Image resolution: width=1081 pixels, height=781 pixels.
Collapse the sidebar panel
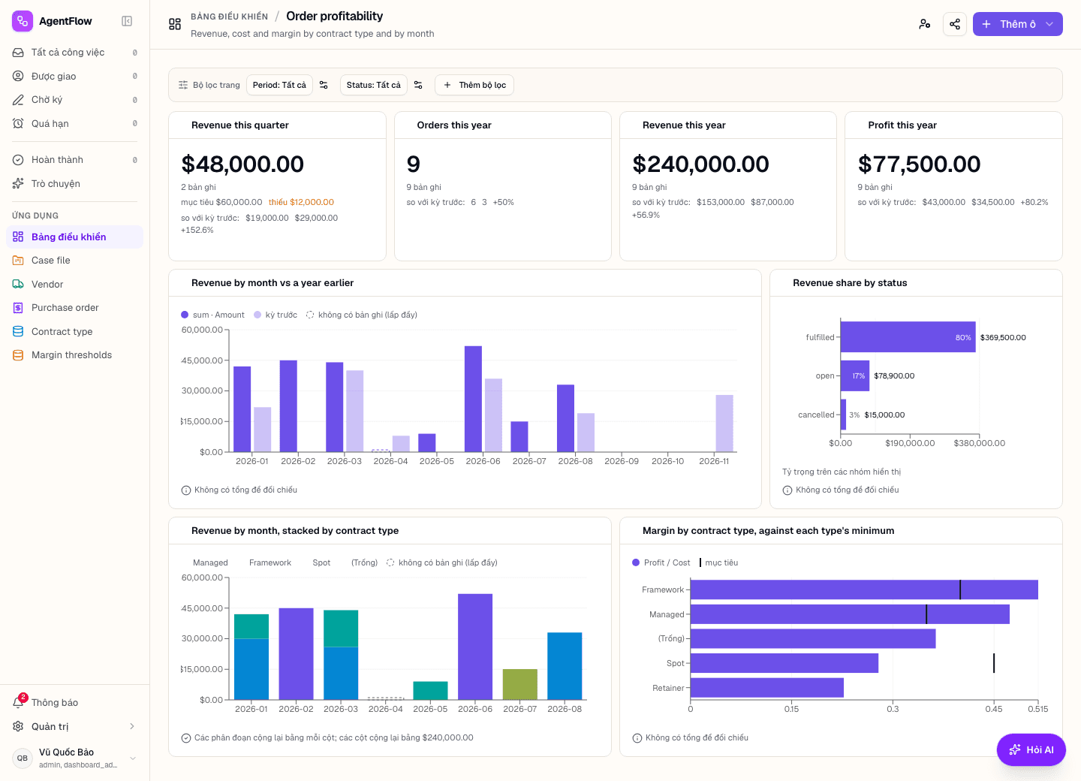(x=127, y=21)
